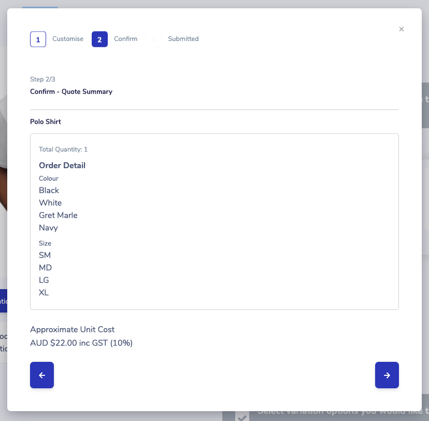Click the back arrow button

coord(42,375)
